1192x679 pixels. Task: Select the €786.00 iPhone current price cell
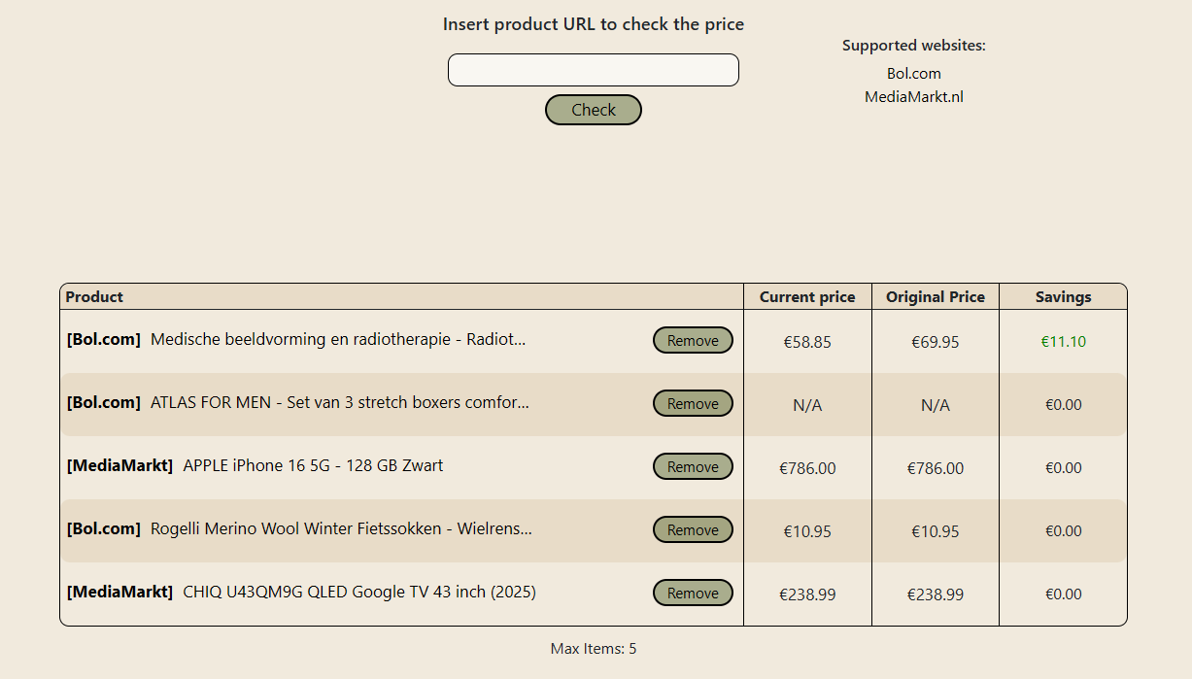tap(807, 468)
